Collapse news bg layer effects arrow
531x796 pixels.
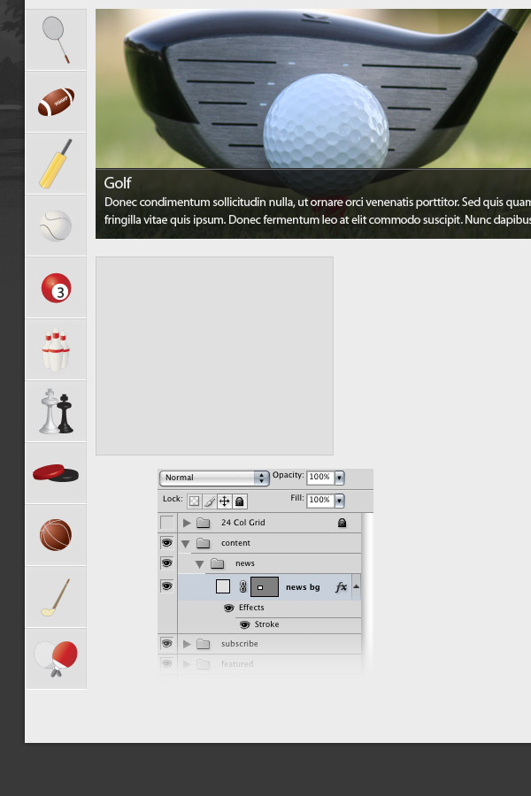point(356,586)
